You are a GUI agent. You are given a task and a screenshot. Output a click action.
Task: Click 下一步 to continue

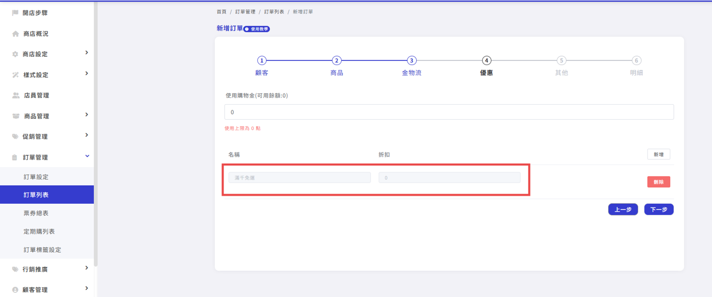(659, 209)
